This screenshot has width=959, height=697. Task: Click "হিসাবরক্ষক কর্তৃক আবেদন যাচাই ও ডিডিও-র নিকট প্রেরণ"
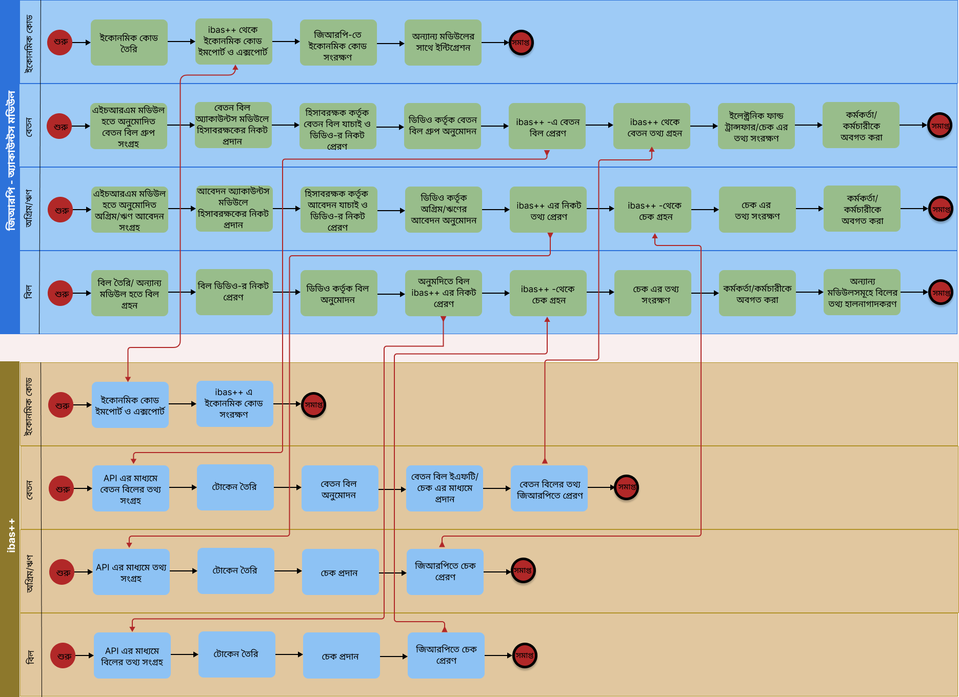[339, 210]
